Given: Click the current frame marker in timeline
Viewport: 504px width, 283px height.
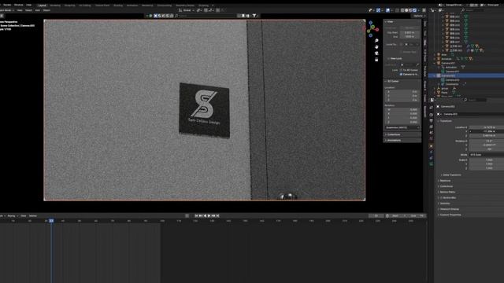Looking at the screenshot, I should (51, 221).
